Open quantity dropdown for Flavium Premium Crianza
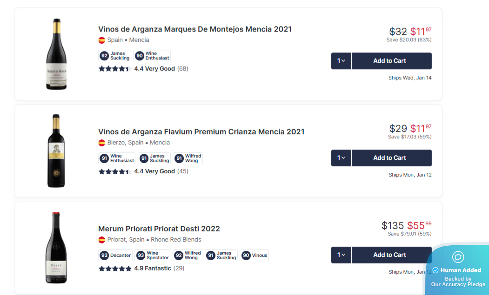 (341, 158)
